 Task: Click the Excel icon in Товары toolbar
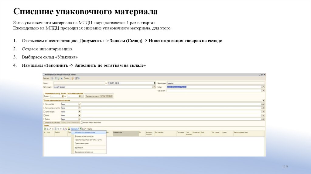pos(81,129)
